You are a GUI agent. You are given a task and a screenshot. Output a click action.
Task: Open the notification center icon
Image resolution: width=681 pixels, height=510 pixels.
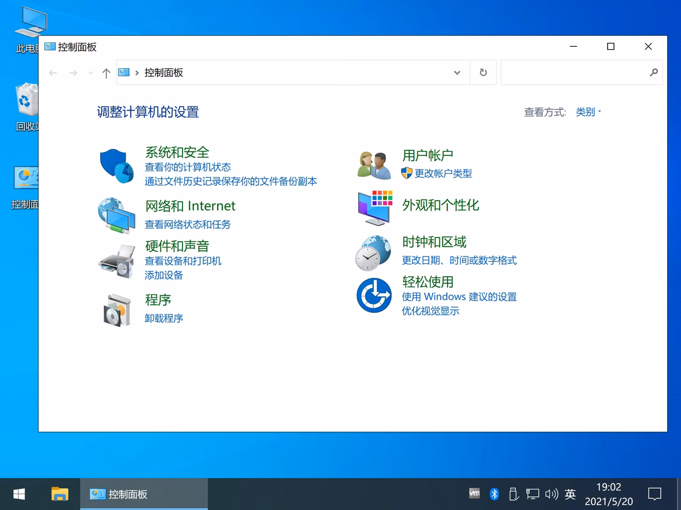pyautogui.click(x=654, y=494)
